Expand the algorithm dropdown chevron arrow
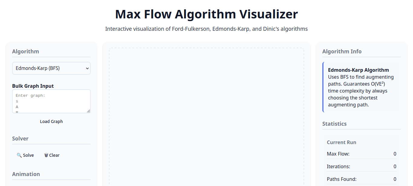The image size is (413, 186). [87, 68]
